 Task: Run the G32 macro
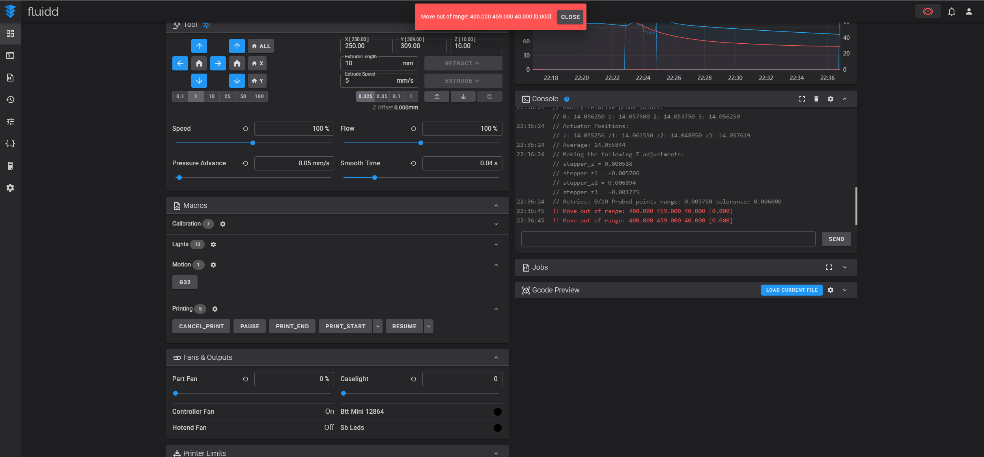[185, 282]
